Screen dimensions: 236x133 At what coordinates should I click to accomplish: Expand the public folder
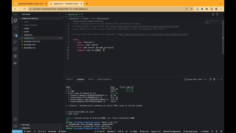(x=27, y=32)
